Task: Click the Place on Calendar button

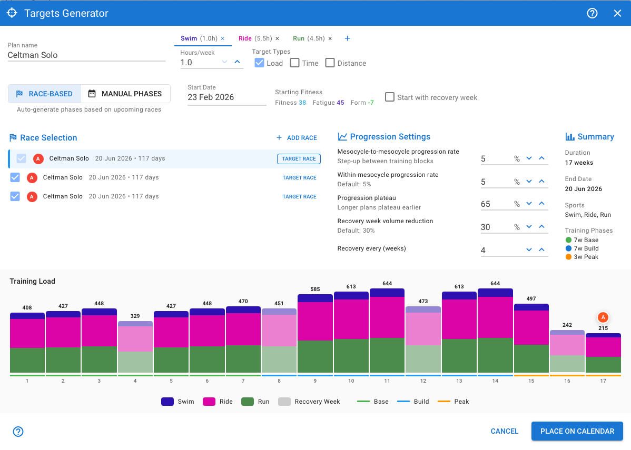Action: (577, 431)
